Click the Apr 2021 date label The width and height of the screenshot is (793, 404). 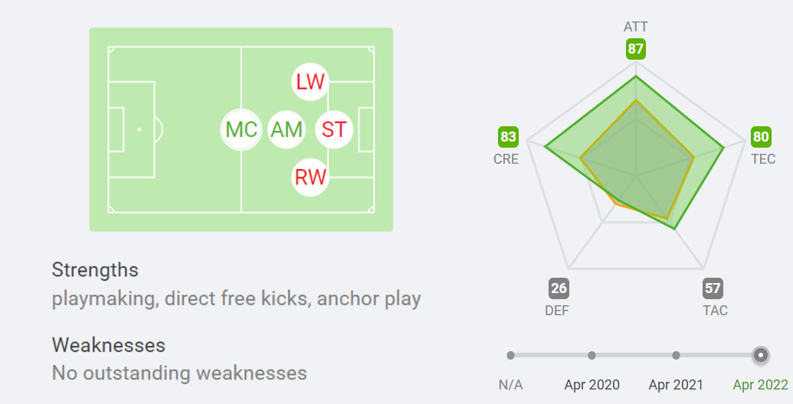[x=676, y=385]
